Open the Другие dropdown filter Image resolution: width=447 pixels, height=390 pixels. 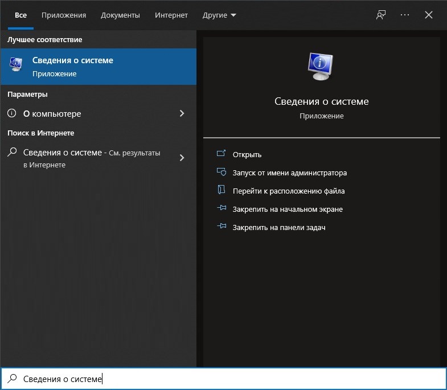[219, 15]
